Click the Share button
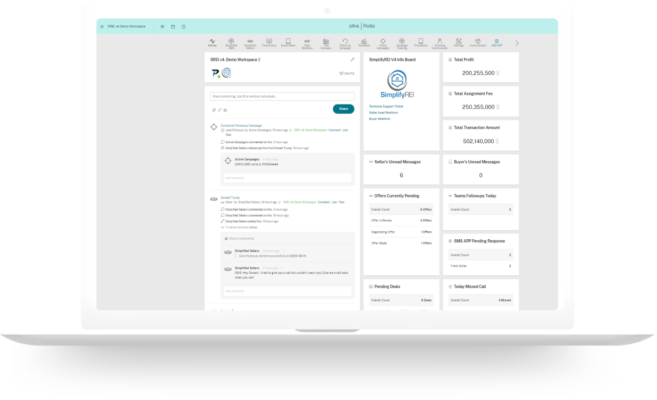 tap(343, 109)
